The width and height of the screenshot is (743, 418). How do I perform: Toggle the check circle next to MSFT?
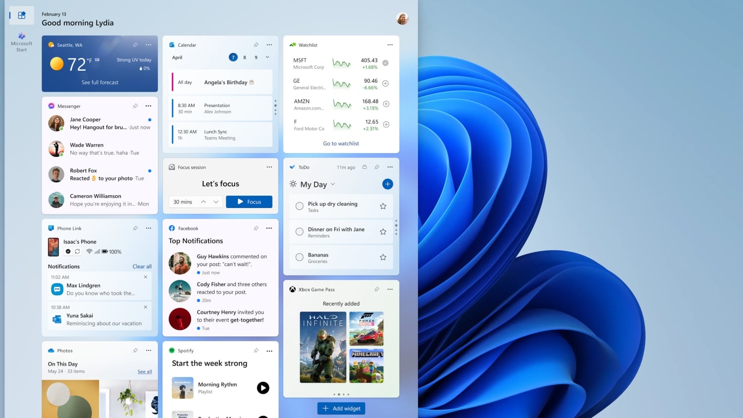(x=386, y=63)
